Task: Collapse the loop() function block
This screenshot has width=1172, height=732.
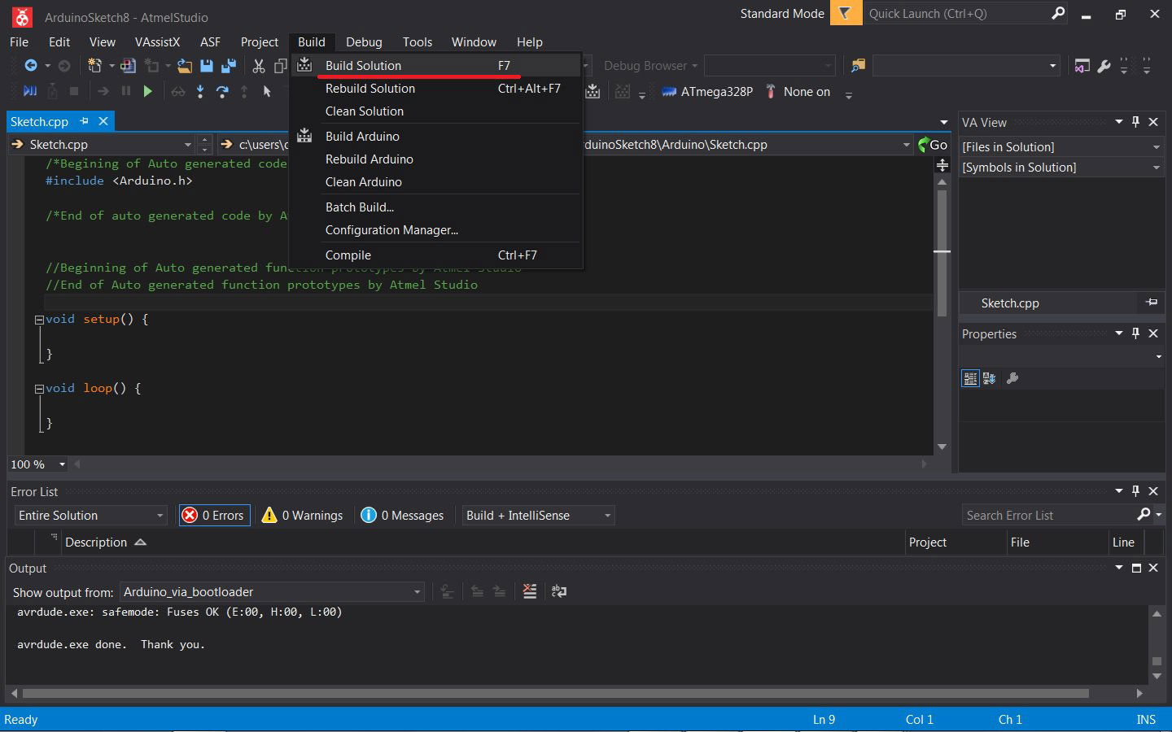Action: tap(39, 389)
